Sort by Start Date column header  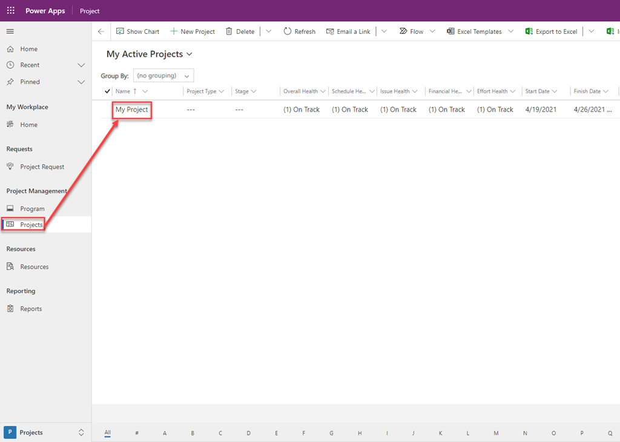(537, 91)
